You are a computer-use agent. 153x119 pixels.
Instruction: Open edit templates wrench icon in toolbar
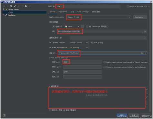[15, 6]
